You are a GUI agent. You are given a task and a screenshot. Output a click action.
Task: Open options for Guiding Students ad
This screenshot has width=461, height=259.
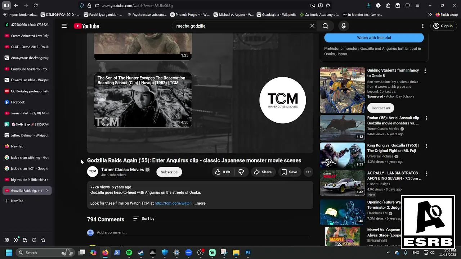[425, 71]
